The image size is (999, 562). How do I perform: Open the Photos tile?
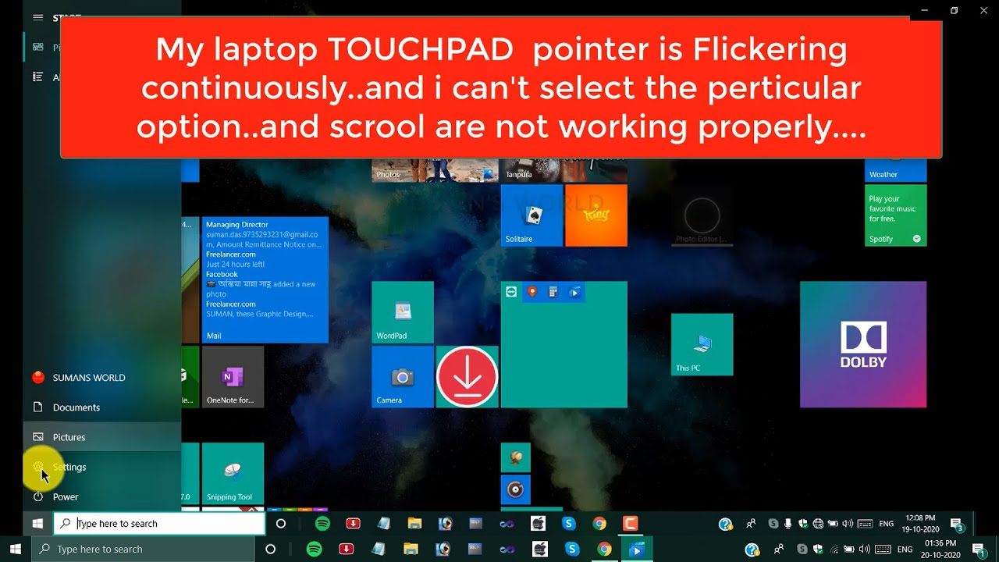tap(435, 169)
